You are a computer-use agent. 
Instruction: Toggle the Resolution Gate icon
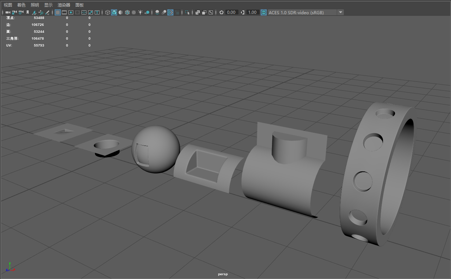(71, 12)
